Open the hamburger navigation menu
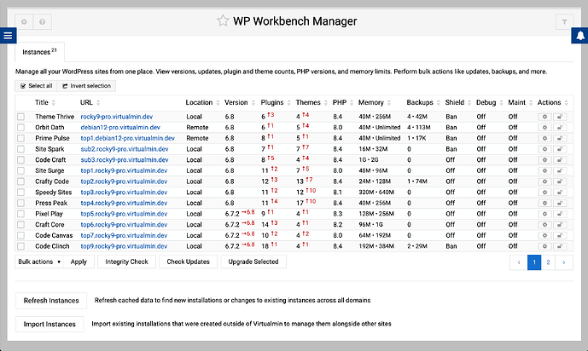 coord(8,36)
